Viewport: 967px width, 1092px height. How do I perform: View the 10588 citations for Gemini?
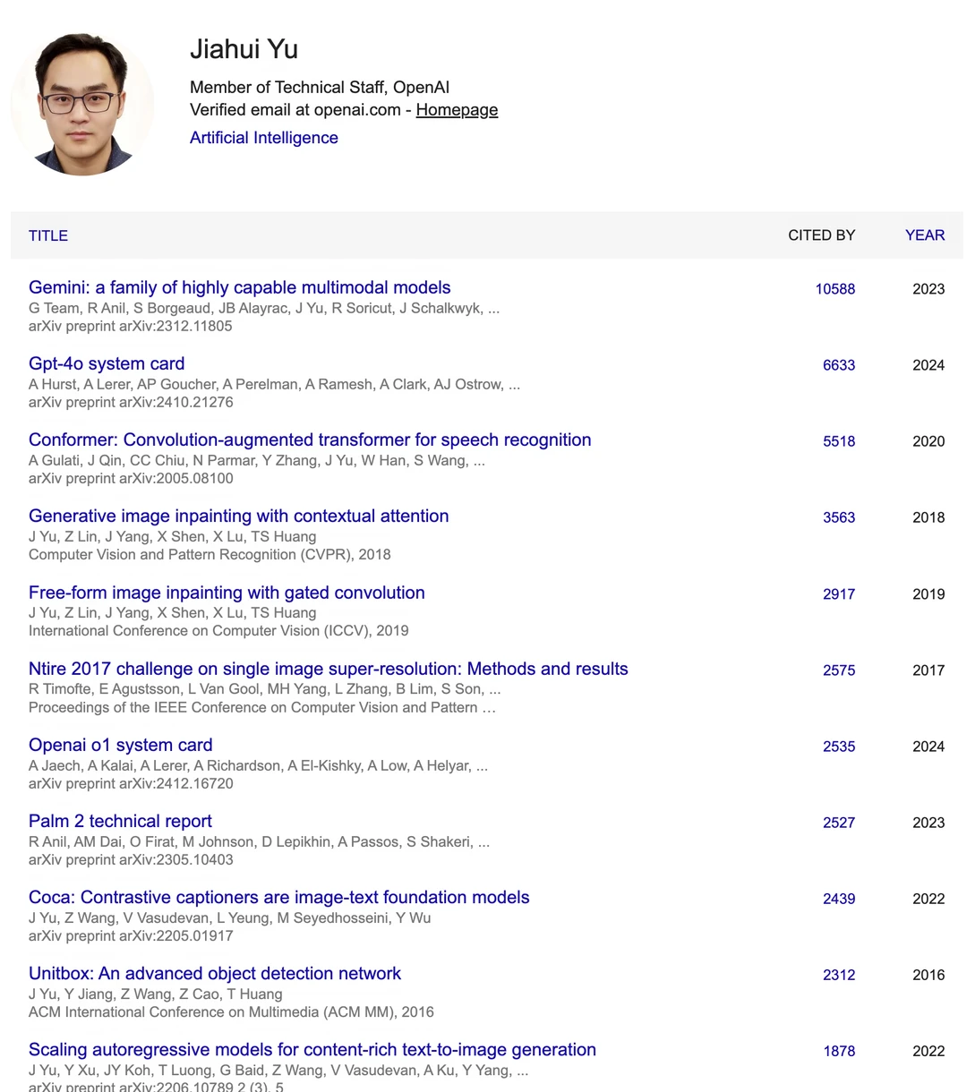(x=834, y=289)
